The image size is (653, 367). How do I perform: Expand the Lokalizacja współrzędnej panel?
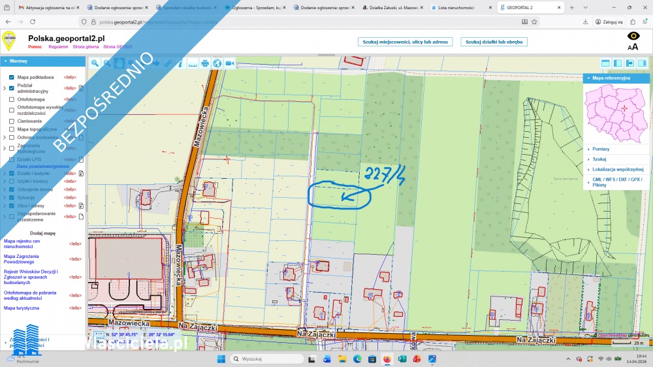[x=618, y=169]
